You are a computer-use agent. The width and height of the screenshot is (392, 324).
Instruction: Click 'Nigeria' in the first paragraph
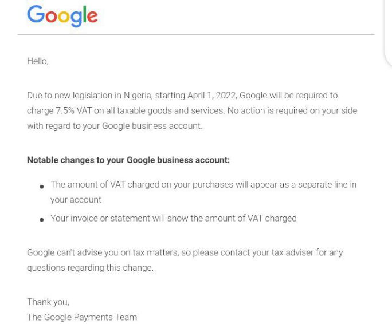(x=138, y=96)
